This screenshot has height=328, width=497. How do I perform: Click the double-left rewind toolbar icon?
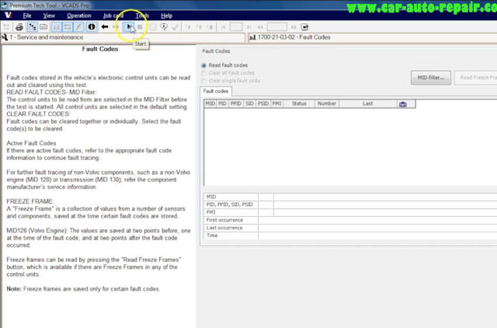tap(260, 27)
